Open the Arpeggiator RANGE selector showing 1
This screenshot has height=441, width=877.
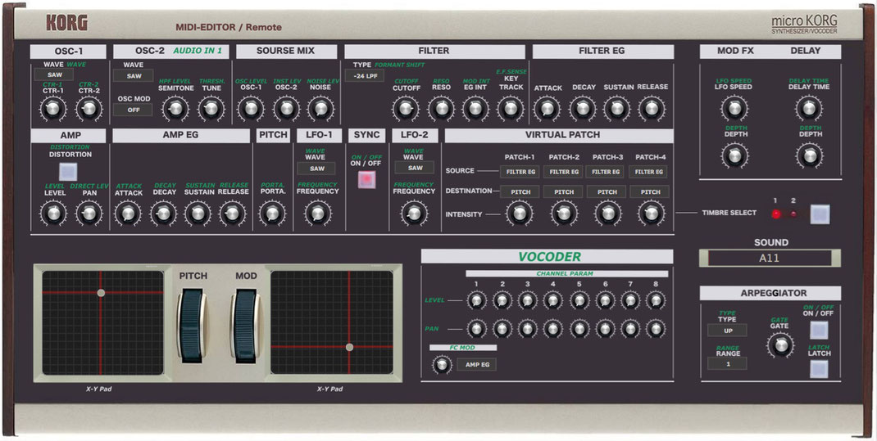727,364
